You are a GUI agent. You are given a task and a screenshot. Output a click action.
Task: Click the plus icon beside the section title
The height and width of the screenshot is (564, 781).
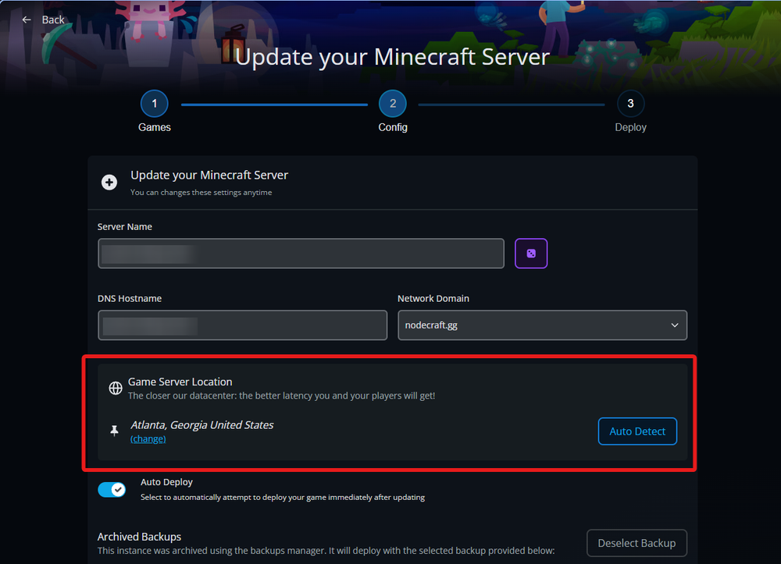pyautogui.click(x=109, y=182)
